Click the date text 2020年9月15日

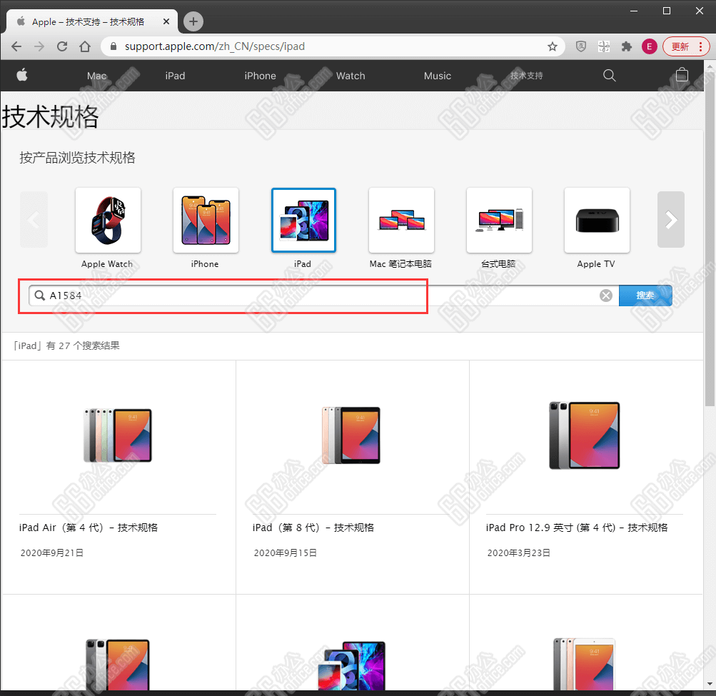[x=286, y=553]
